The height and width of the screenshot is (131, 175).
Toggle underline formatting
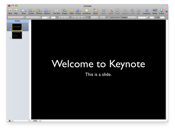pos(67,17)
